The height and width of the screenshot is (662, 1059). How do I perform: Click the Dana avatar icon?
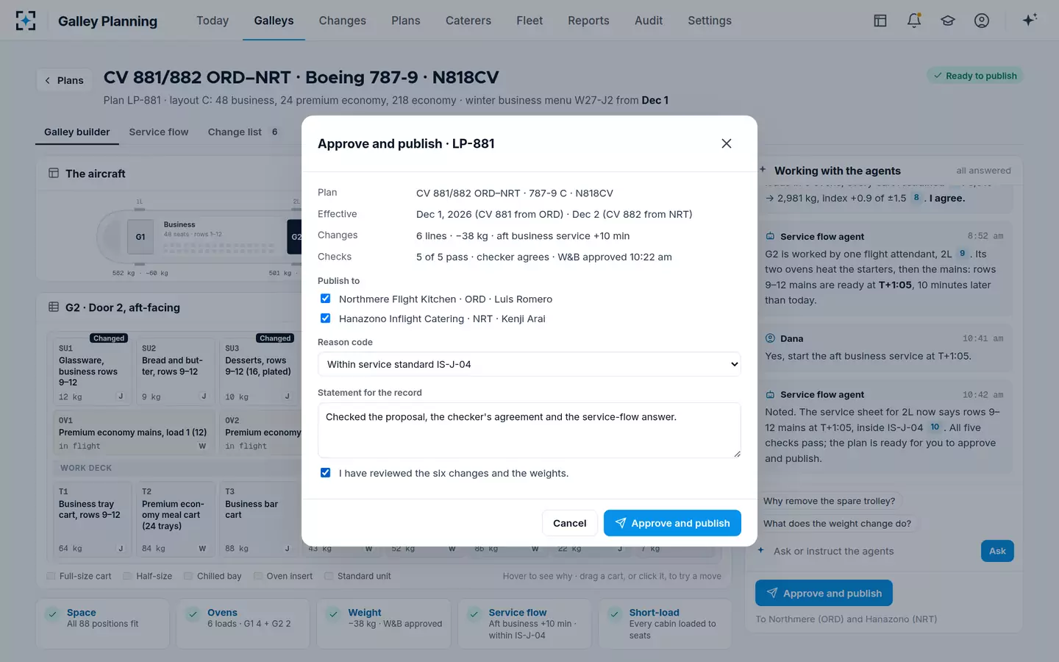pyautogui.click(x=770, y=338)
